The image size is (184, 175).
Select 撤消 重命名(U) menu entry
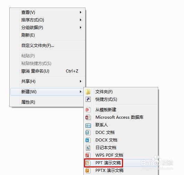pyautogui.click(x=48, y=71)
